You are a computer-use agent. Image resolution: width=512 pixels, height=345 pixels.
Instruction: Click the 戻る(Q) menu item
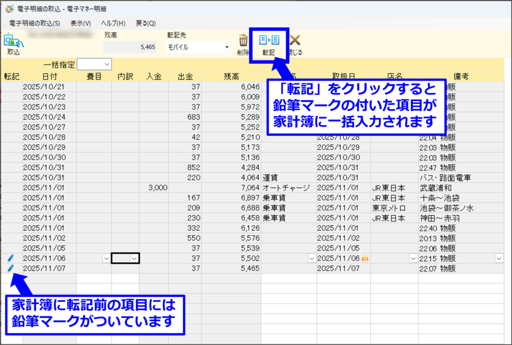click(145, 23)
